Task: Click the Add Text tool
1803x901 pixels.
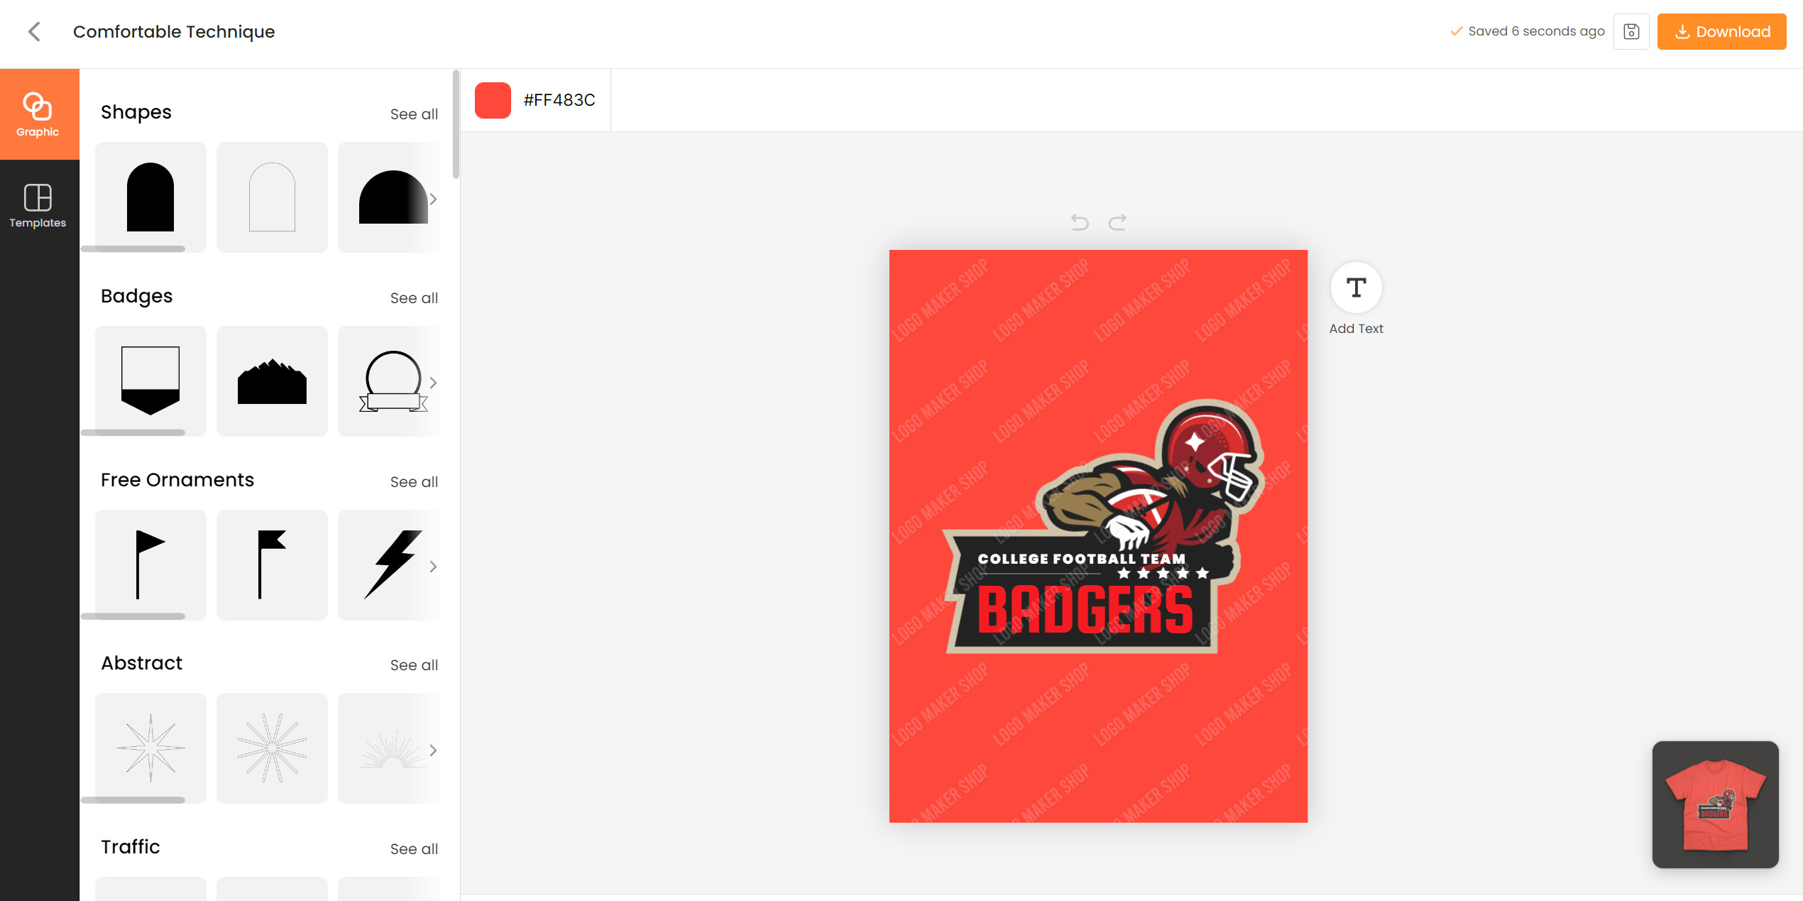Action: click(x=1356, y=288)
